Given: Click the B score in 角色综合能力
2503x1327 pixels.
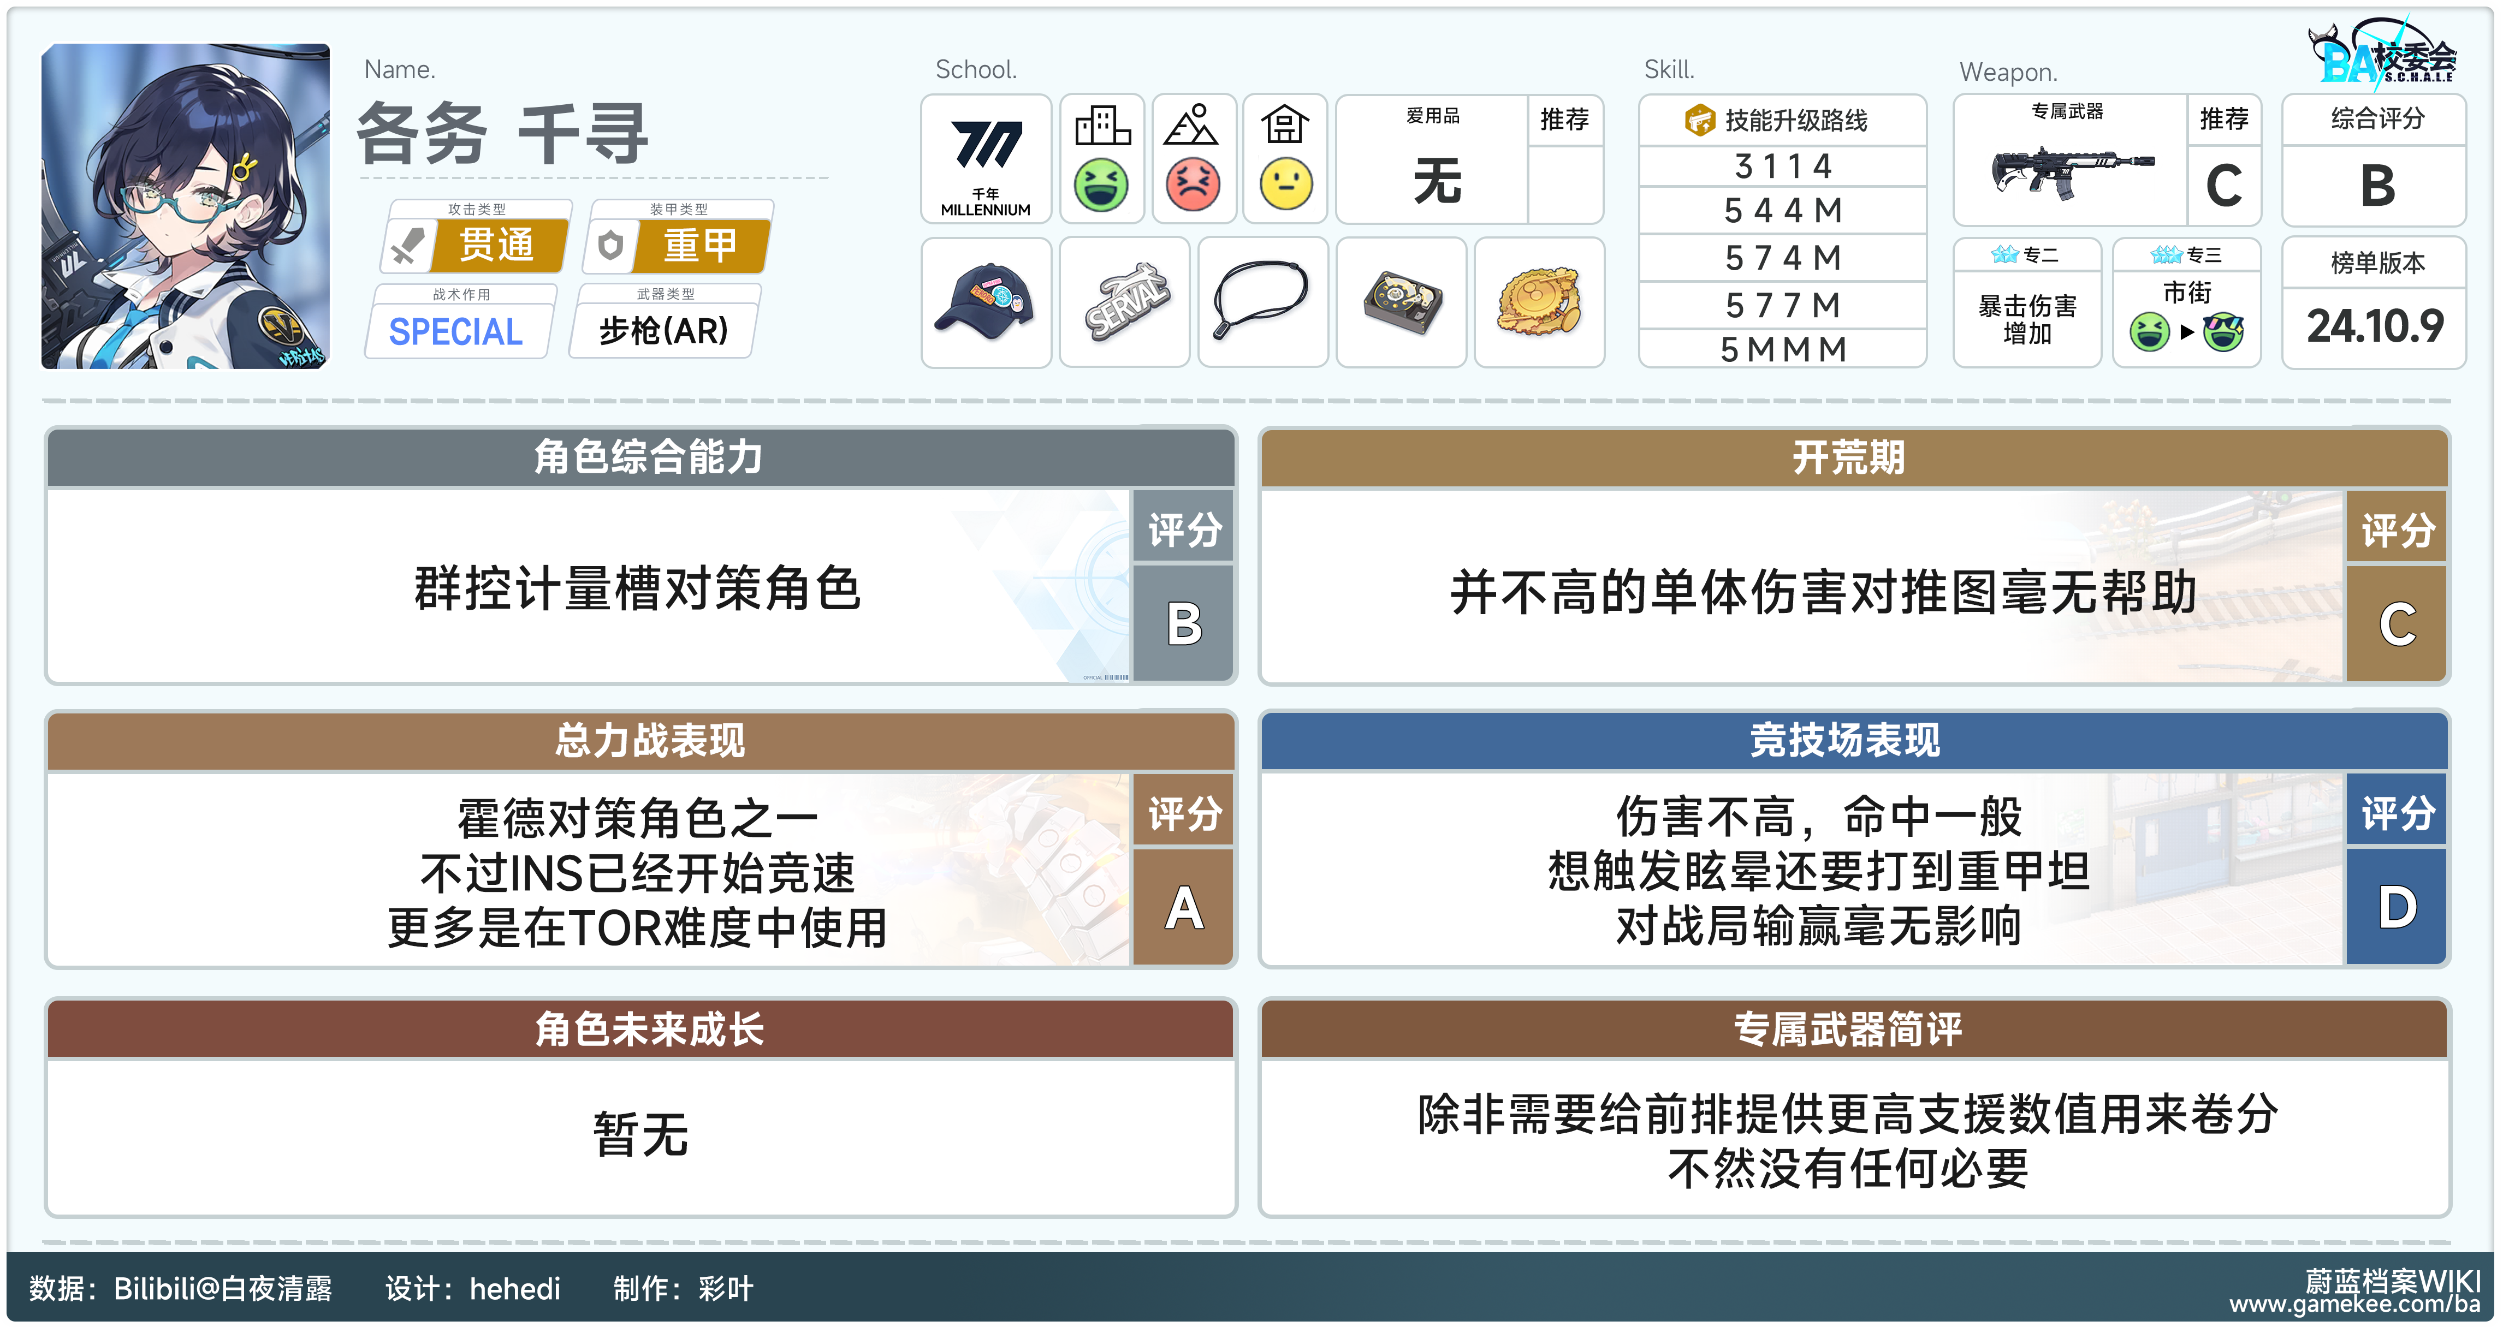Looking at the screenshot, I should [1183, 624].
